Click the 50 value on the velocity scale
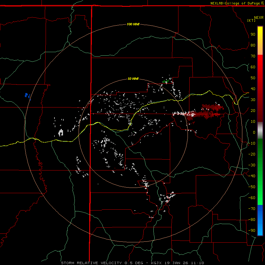The height and width of the screenshot is (265, 265). [x=253, y=78]
